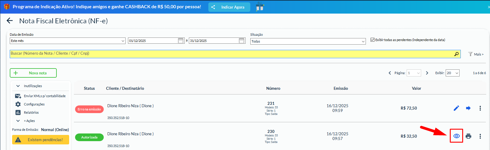Click the pencil edit icon for note 231
Image resolution: width=490 pixels, height=150 pixels.
coord(456,108)
